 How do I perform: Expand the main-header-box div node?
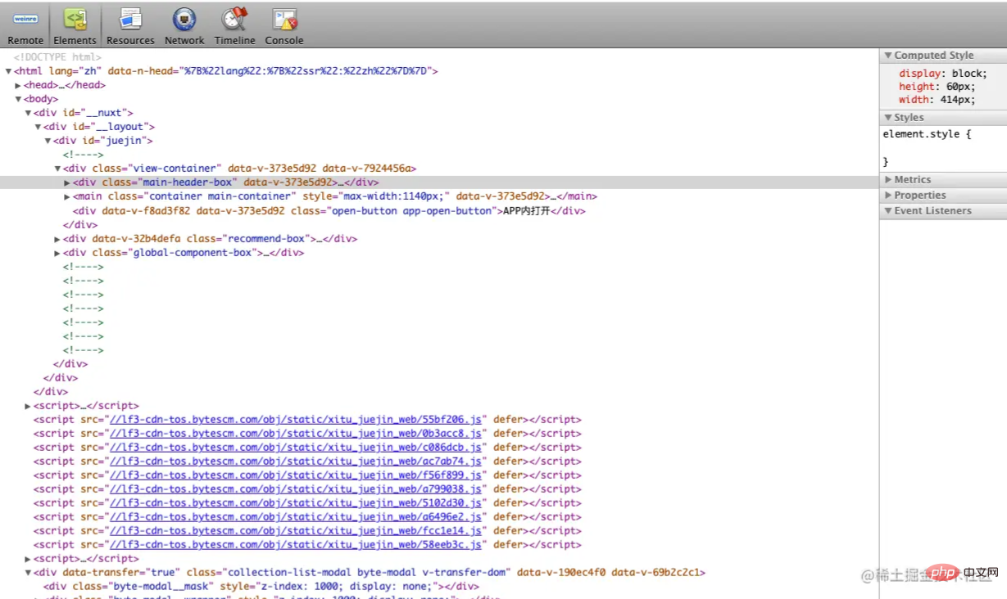point(67,182)
